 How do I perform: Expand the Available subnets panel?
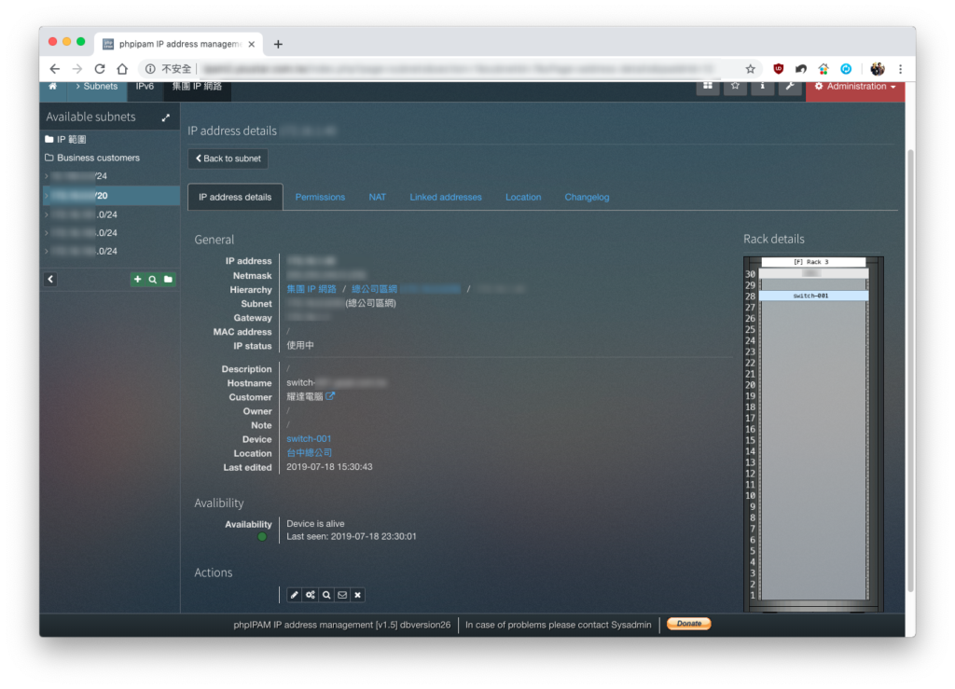click(x=166, y=117)
